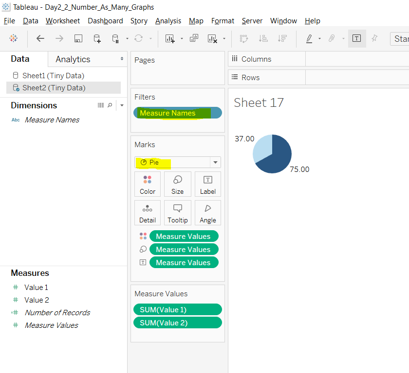Select the Value 2 measure
The image size is (409, 373).
coord(37,300)
